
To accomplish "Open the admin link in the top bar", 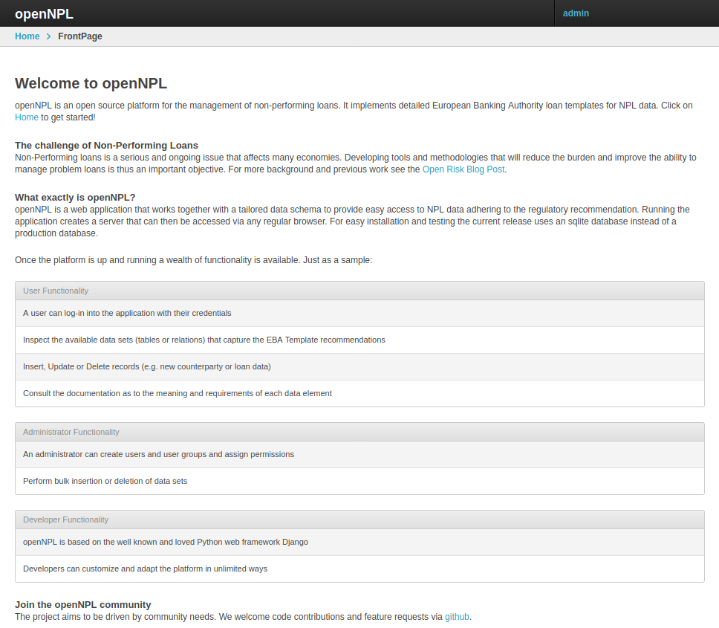I will click(x=576, y=13).
